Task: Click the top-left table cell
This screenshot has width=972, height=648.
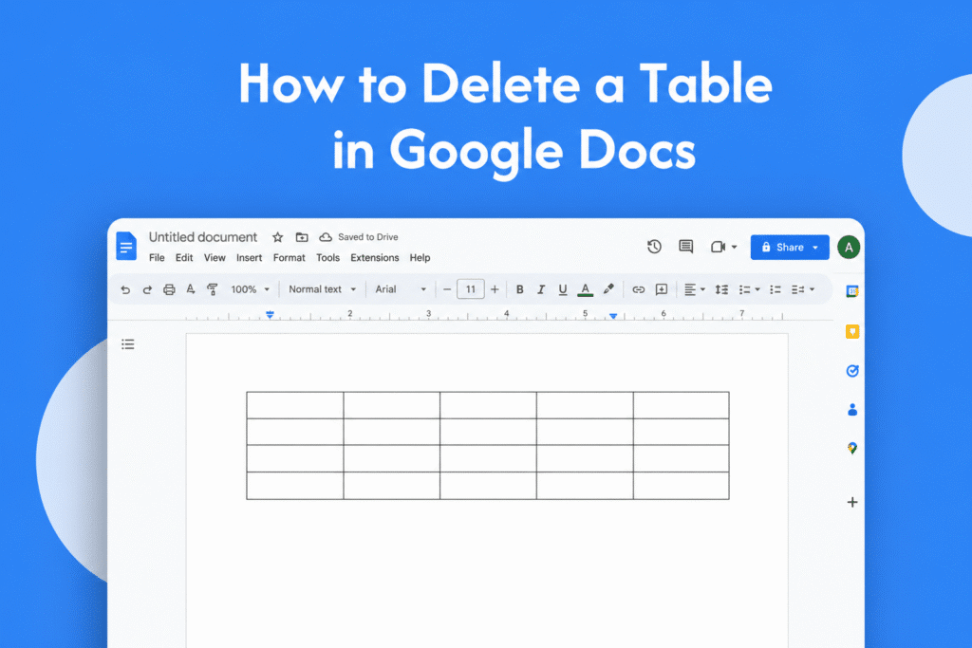Action: coord(295,405)
